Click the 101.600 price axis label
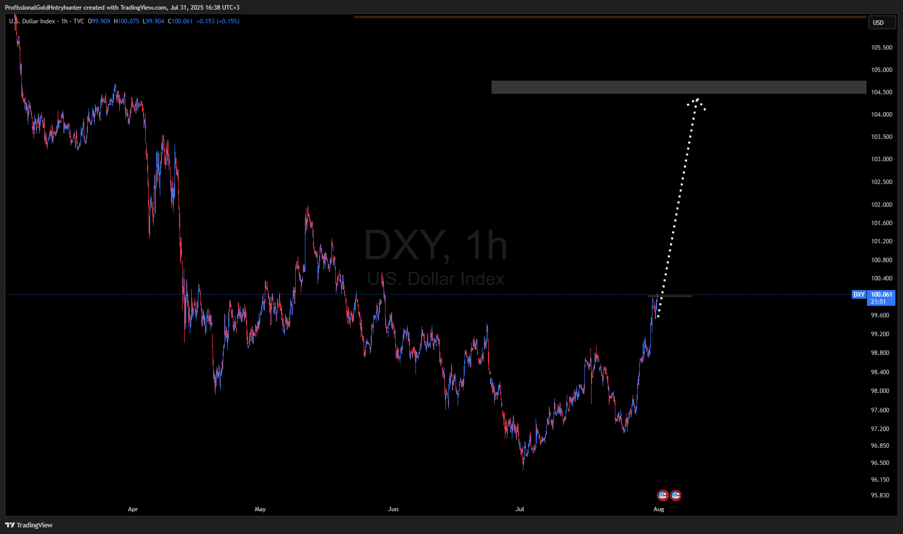This screenshot has height=534, width=903. [x=882, y=223]
